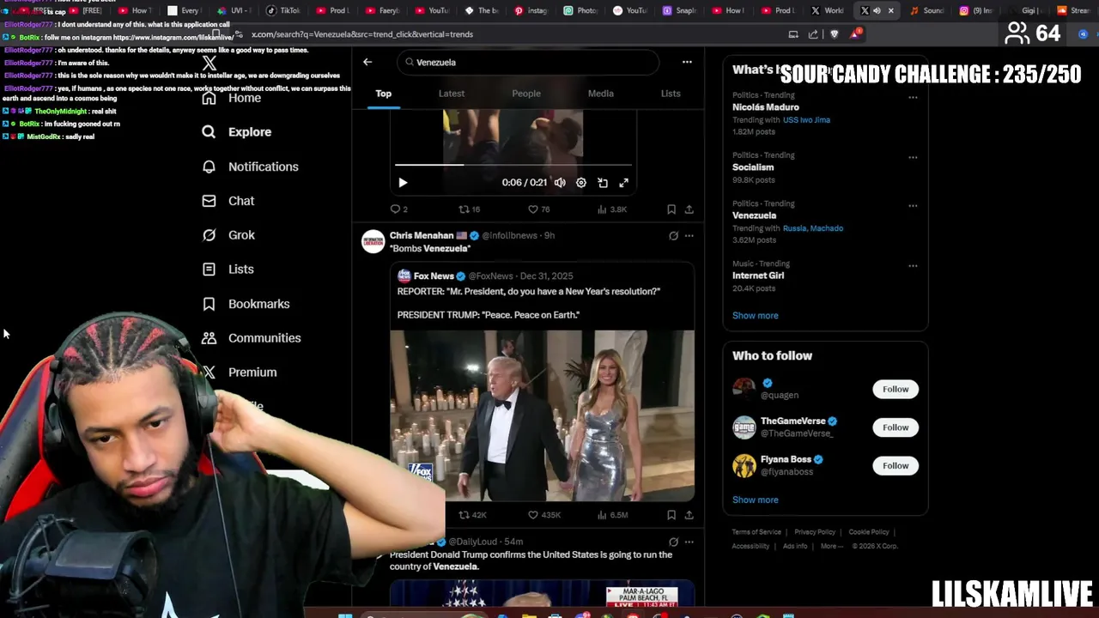This screenshot has height=618, width=1099.
Task: Follow TheGameVerse account
Action: tap(896, 427)
